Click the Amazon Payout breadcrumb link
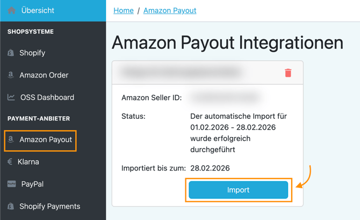 point(170,10)
